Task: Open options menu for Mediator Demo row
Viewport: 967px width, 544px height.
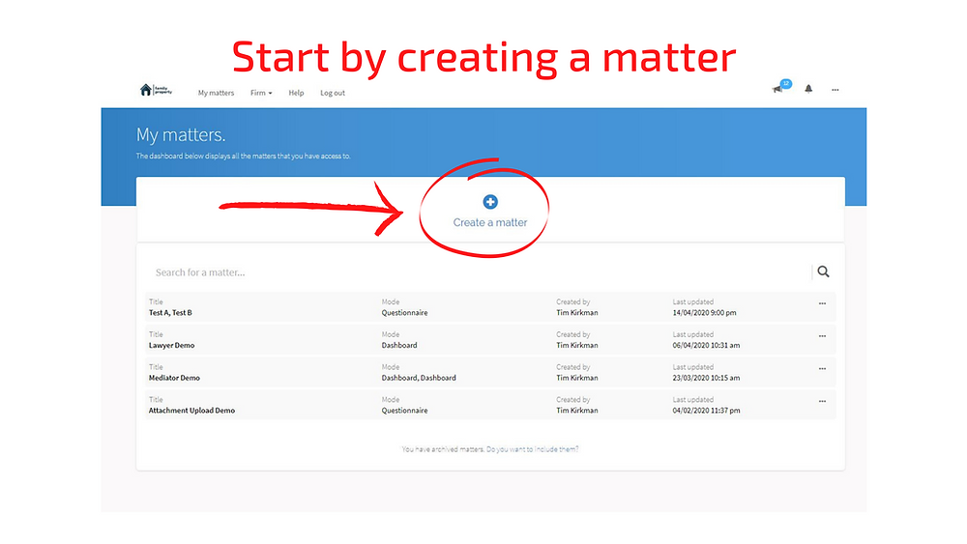Action: [x=822, y=369]
